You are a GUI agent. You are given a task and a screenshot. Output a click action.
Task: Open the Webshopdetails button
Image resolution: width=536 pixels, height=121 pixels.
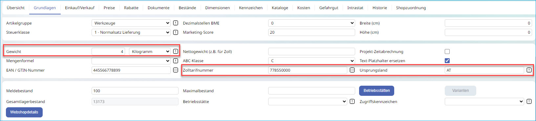tap(24, 112)
